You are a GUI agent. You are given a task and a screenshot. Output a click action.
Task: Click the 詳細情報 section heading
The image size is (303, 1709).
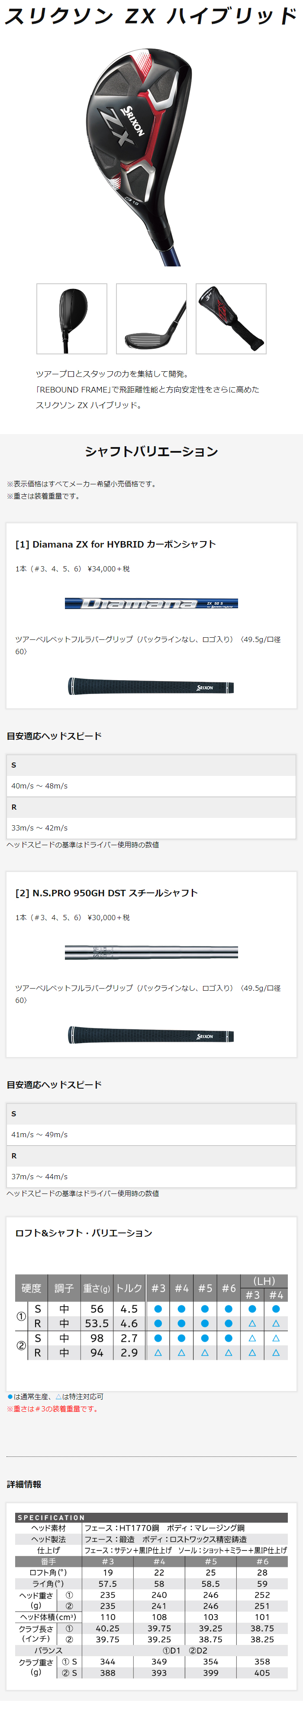click(24, 1484)
